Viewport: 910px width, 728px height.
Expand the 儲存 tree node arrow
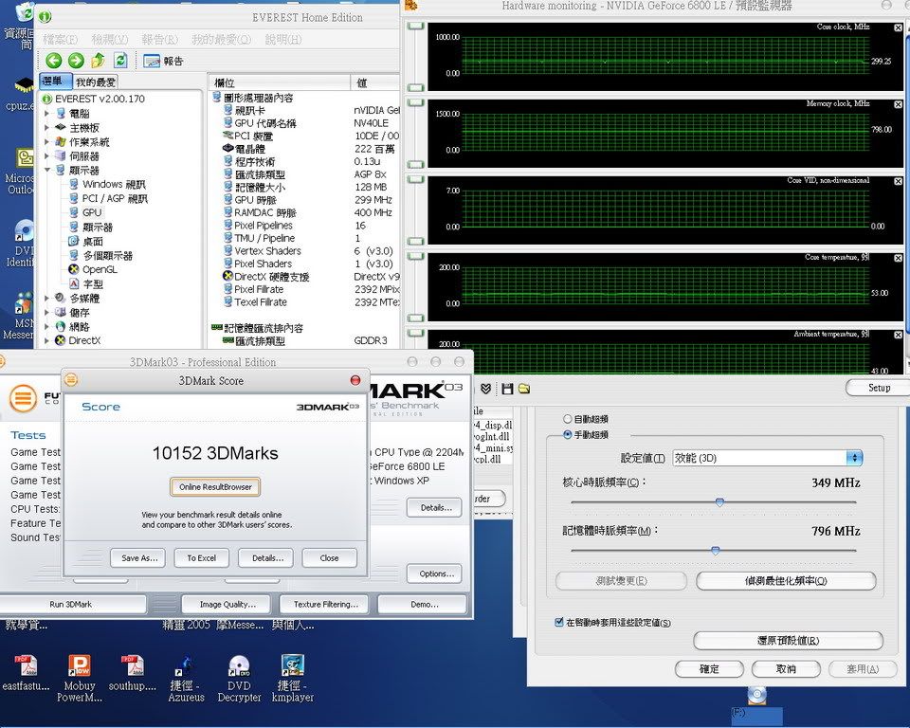pyautogui.click(x=47, y=312)
